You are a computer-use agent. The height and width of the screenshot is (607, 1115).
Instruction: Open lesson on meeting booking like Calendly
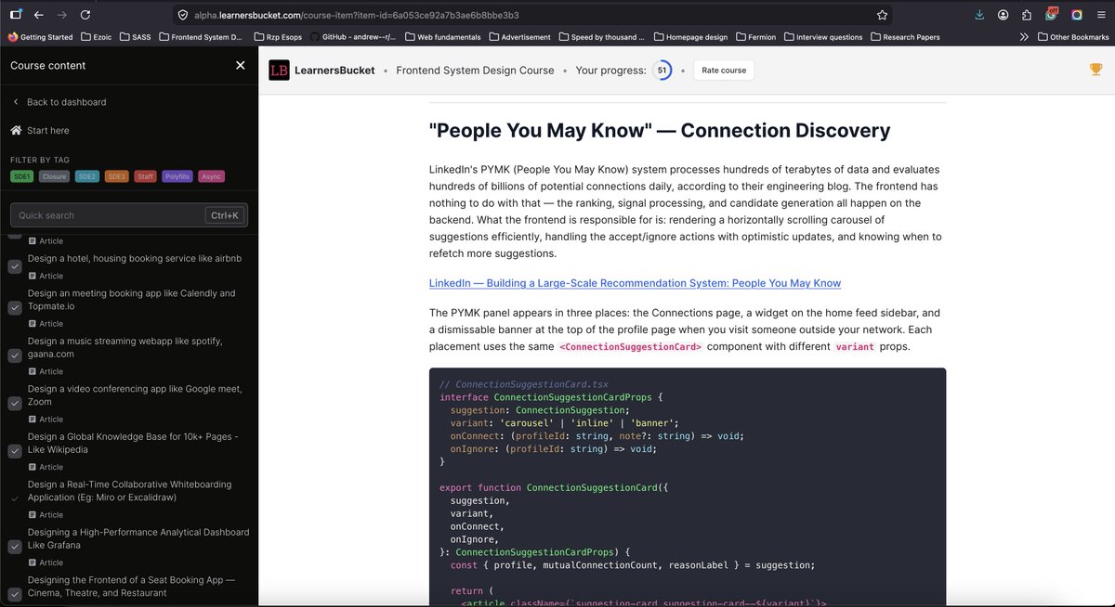132,299
